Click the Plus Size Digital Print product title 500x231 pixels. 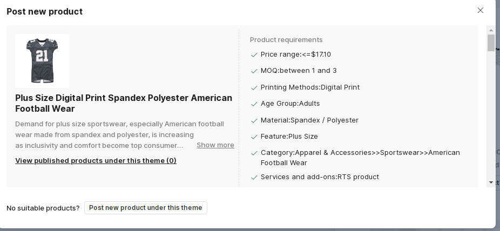click(x=124, y=103)
